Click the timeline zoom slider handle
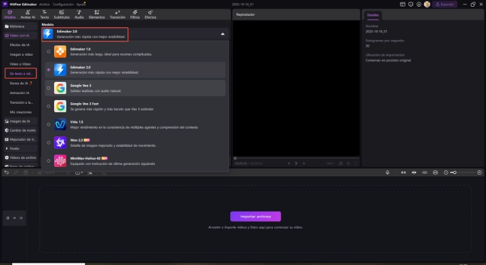Image resolution: width=486 pixels, height=265 pixels. tap(454, 172)
